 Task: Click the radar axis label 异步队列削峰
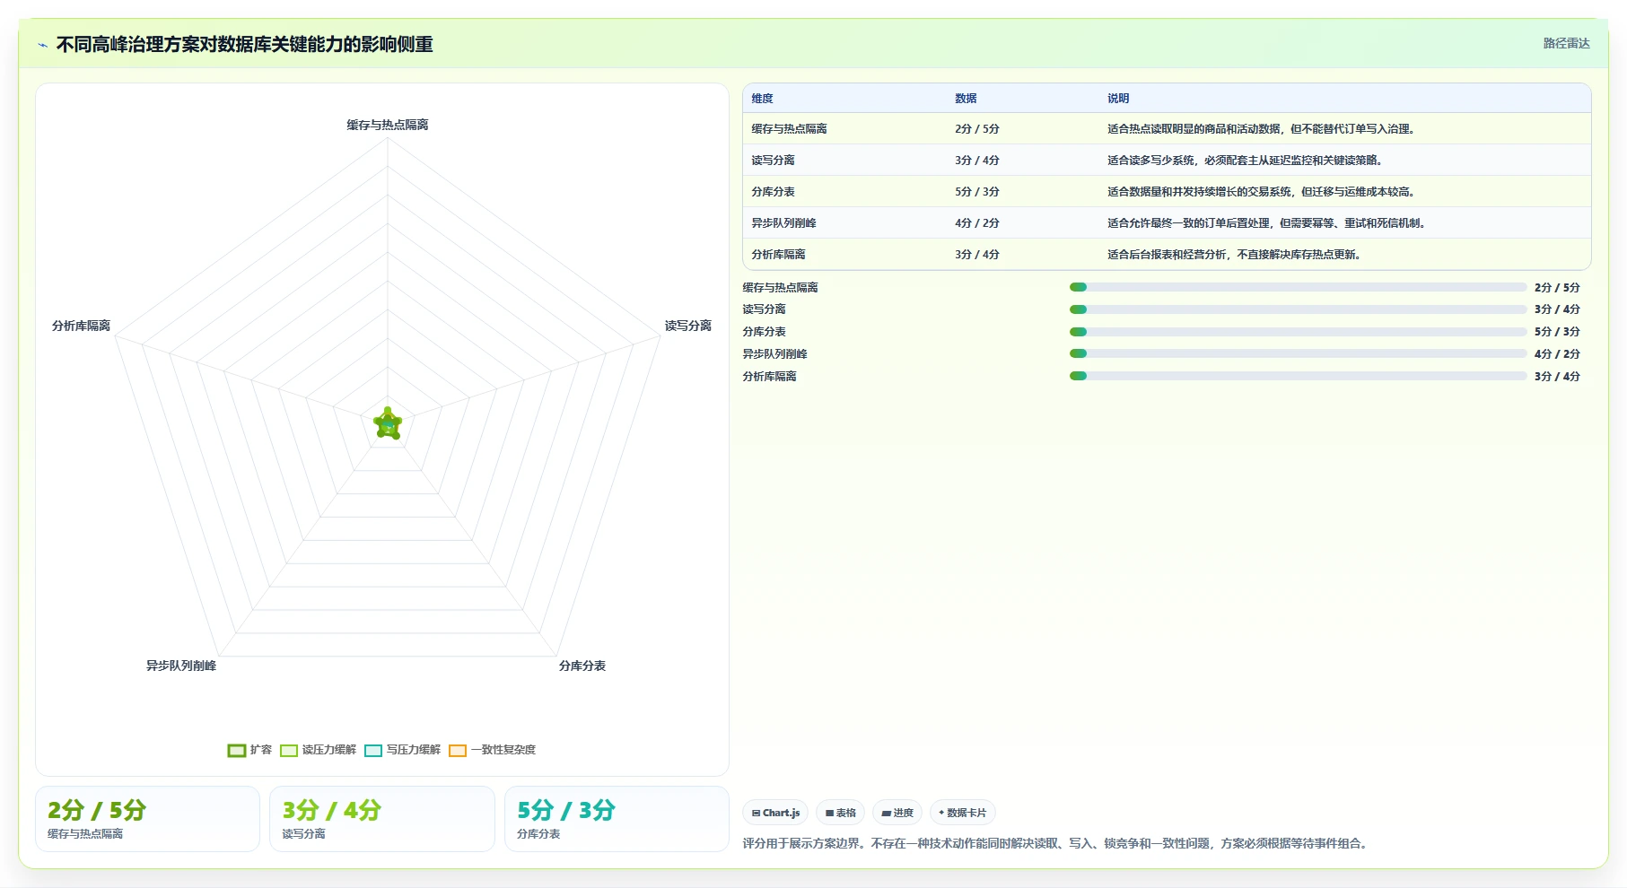tap(181, 666)
